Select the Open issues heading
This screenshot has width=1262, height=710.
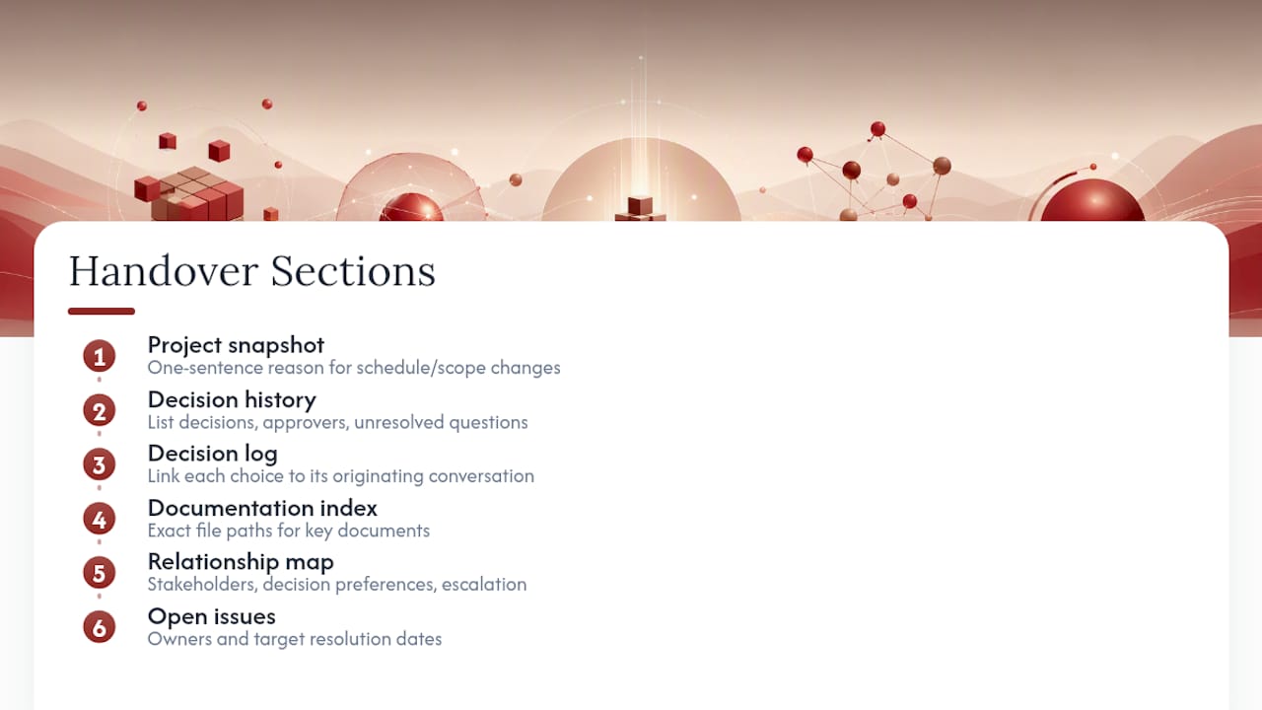coord(211,616)
